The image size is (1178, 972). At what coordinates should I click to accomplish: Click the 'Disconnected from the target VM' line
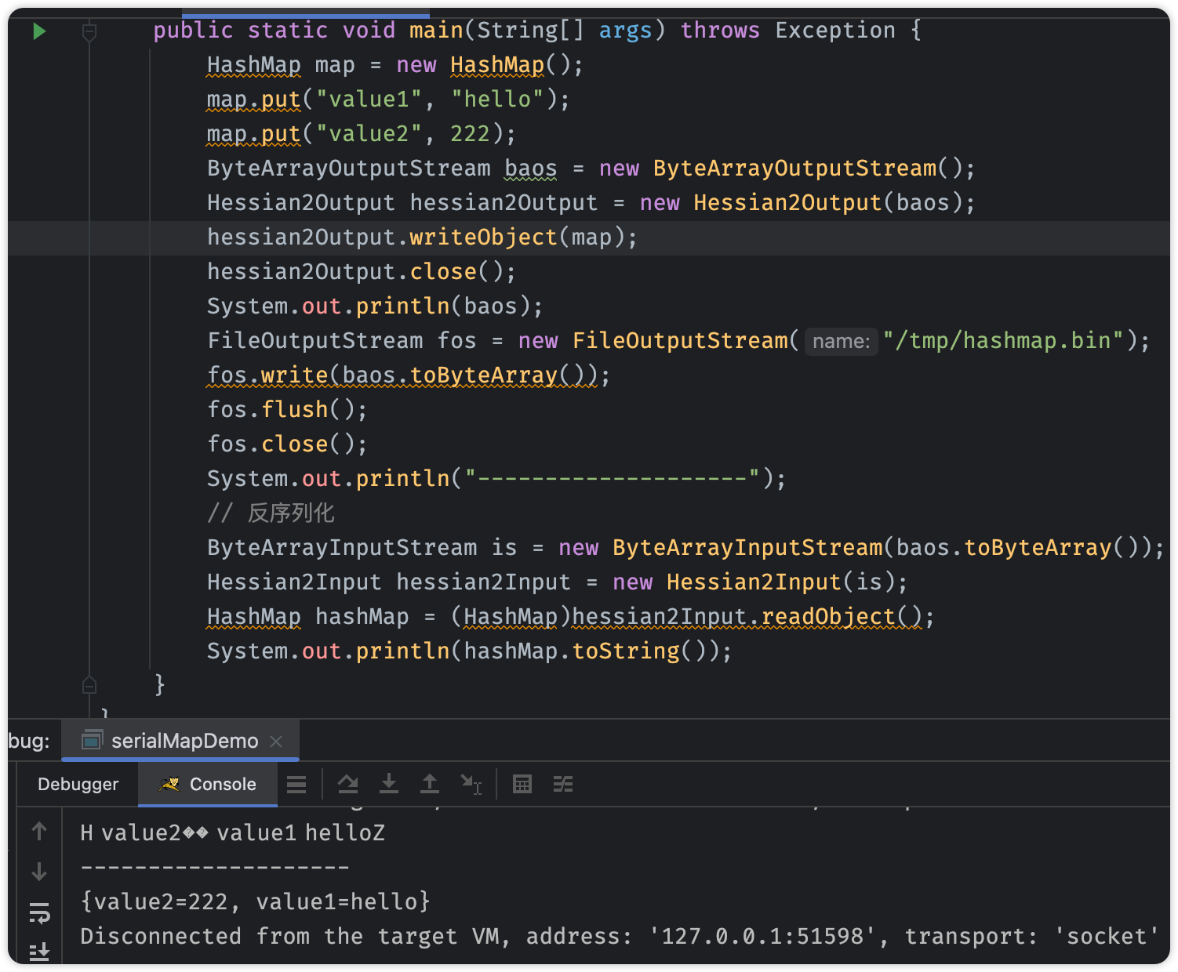[x=620, y=936]
